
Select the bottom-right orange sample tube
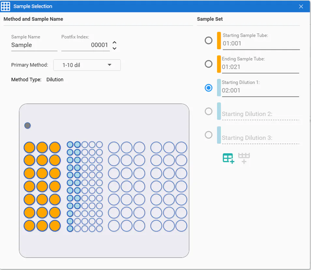click(55, 226)
